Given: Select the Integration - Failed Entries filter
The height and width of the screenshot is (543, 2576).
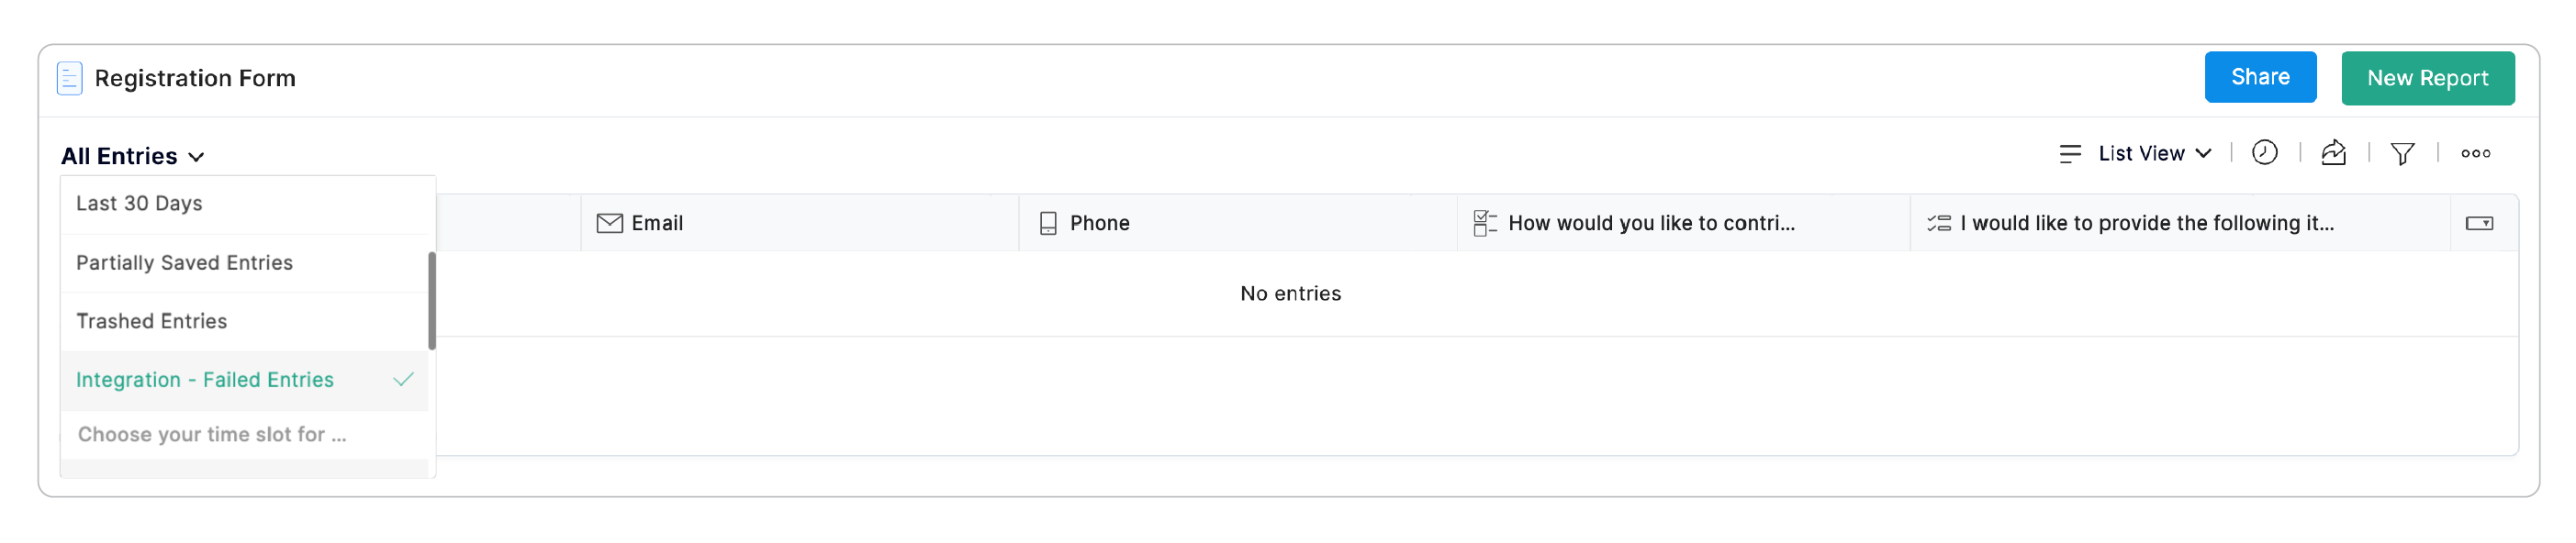Looking at the screenshot, I should click(205, 380).
